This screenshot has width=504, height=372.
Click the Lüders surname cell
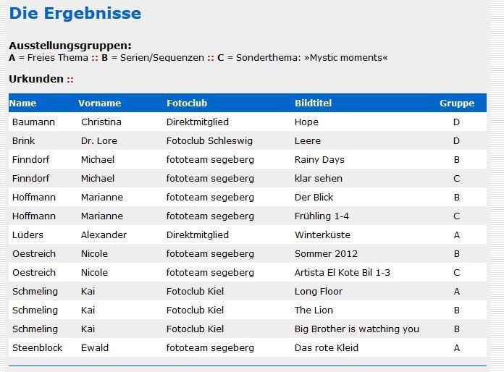28,234
